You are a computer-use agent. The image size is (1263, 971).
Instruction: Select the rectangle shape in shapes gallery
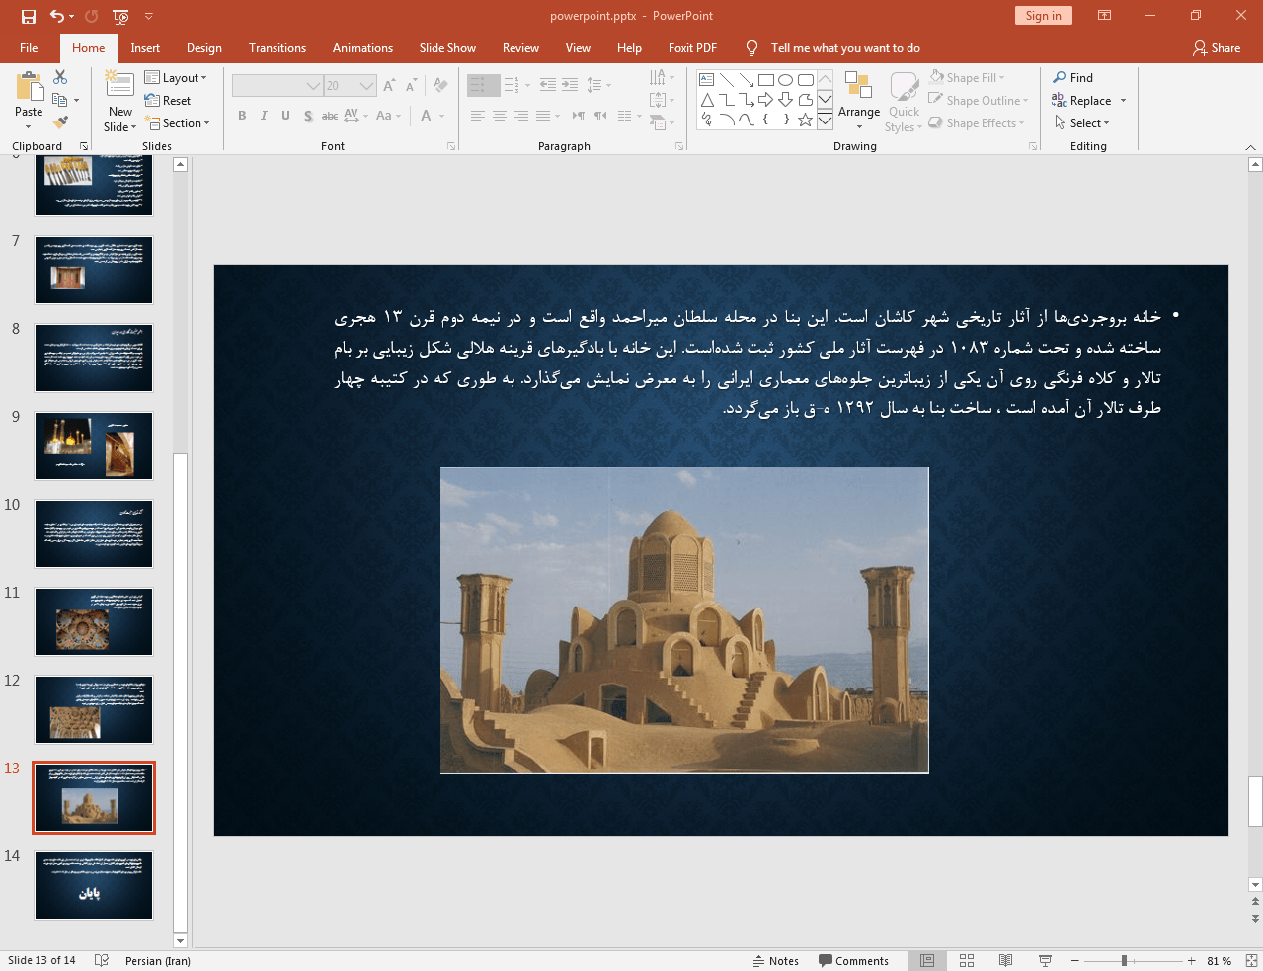(766, 80)
